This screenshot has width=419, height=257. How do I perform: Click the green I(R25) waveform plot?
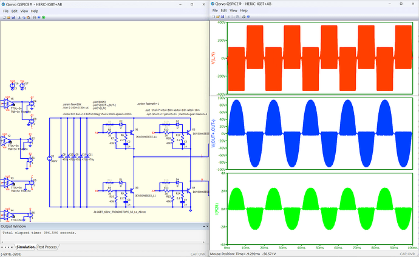coord(320,209)
